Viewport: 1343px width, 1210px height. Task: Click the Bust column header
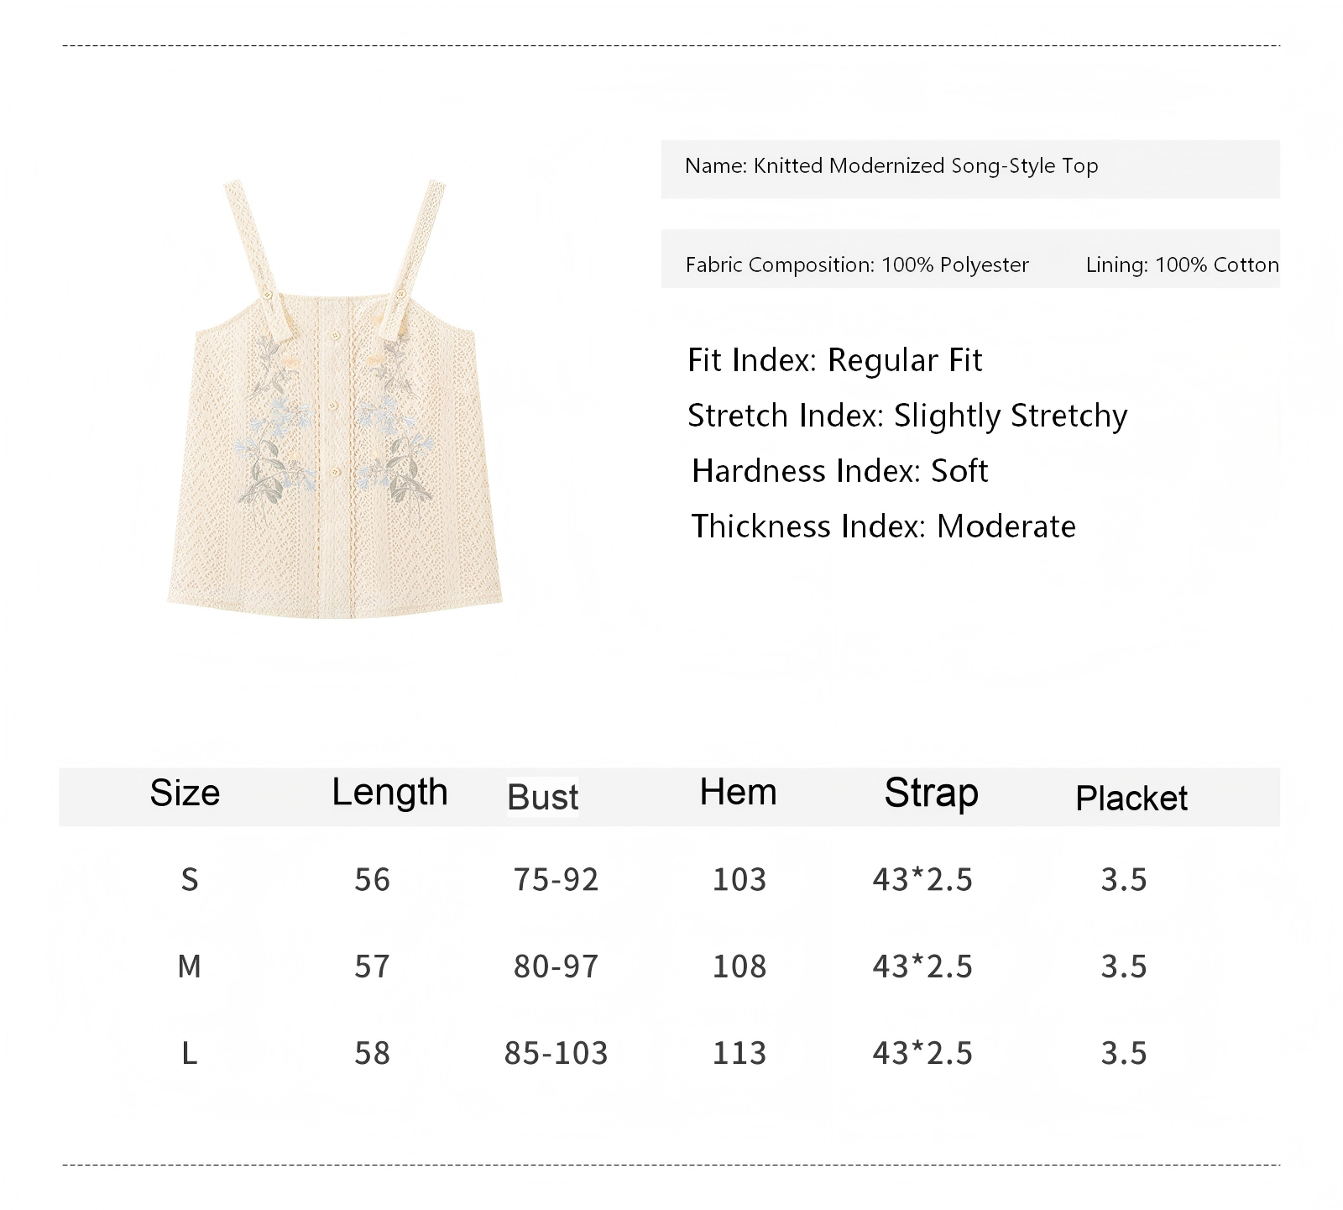pyautogui.click(x=543, y=797)
